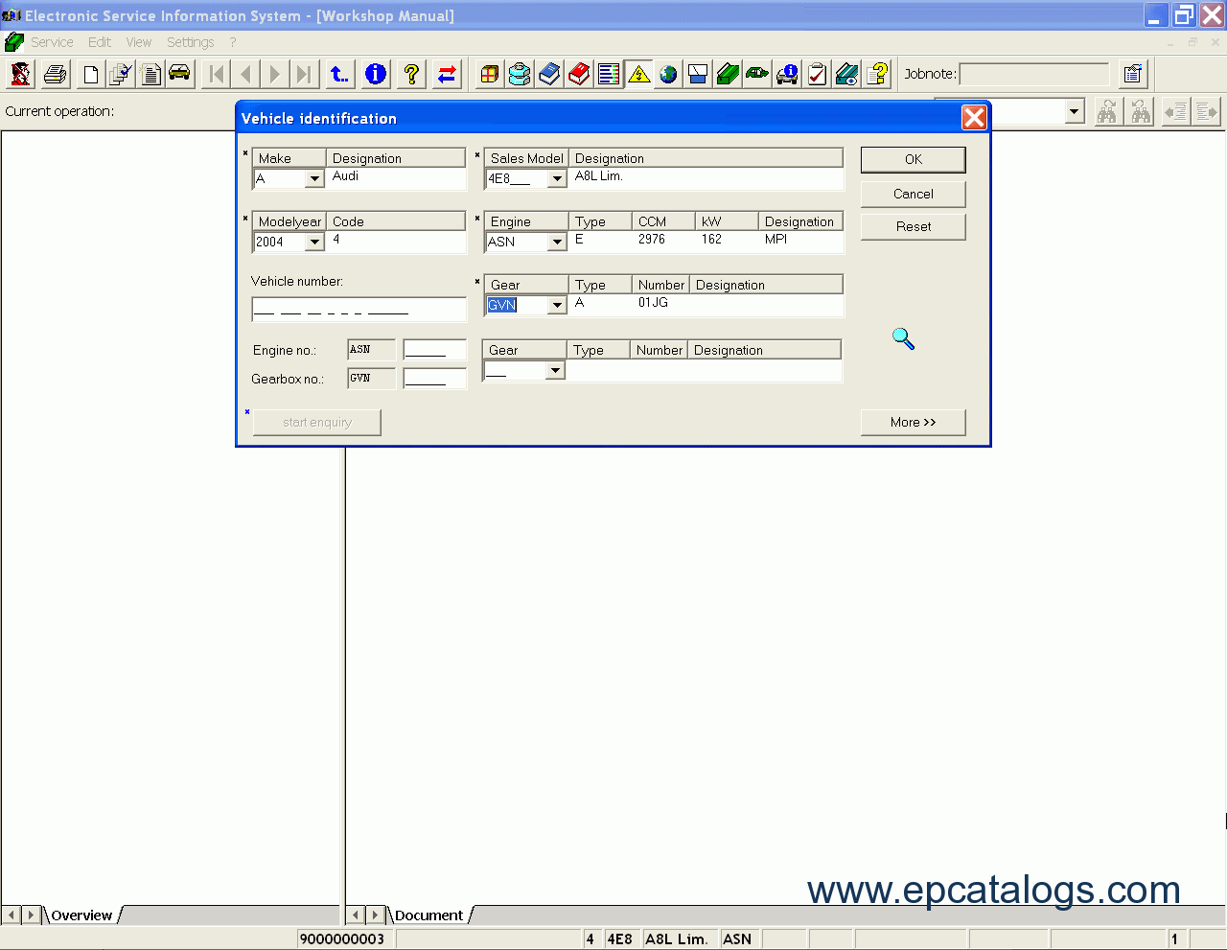Click the yellow question mark help icon
Image resolution: width=1227 pixels, height=950 pixels.
click(411, 74)
